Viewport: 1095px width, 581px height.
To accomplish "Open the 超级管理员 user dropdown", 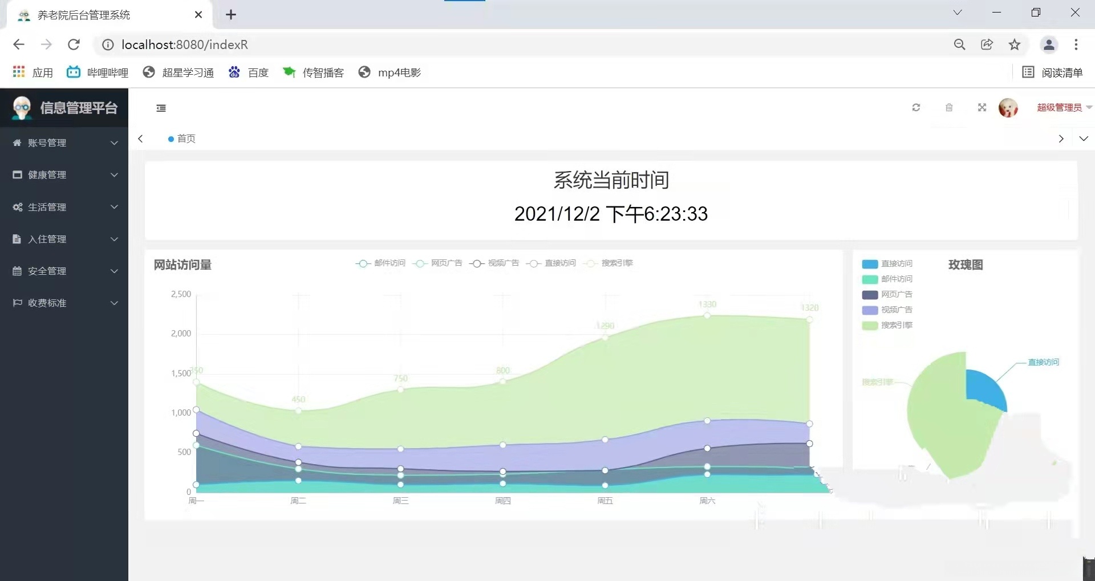I will click(1064, 107).
